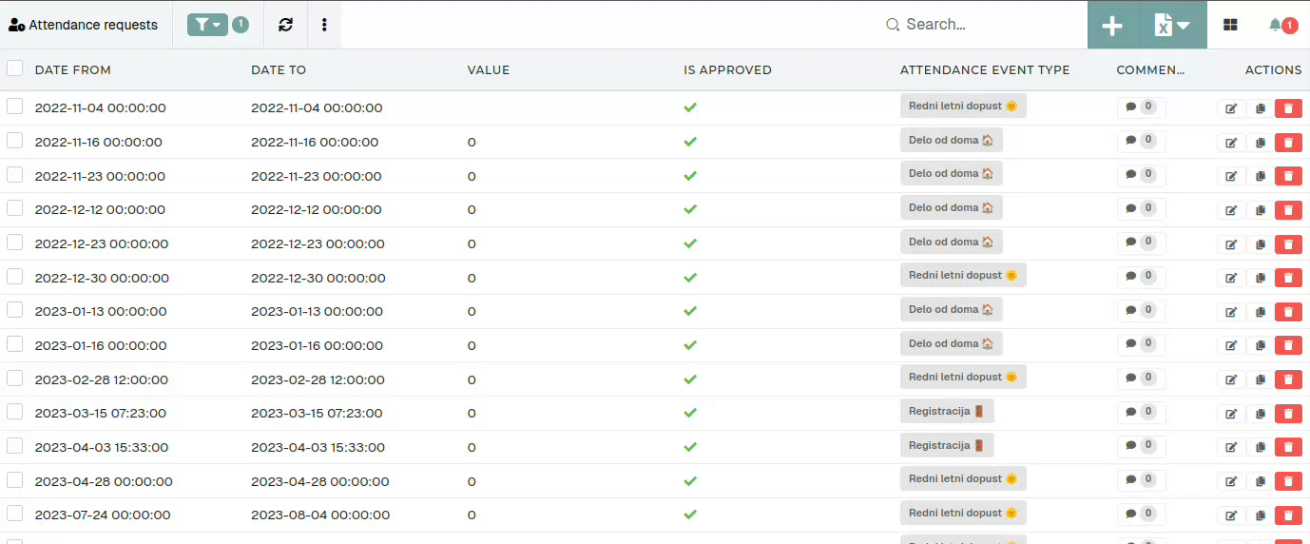Refresh the attendance requests list

click(x=285, y=25)
